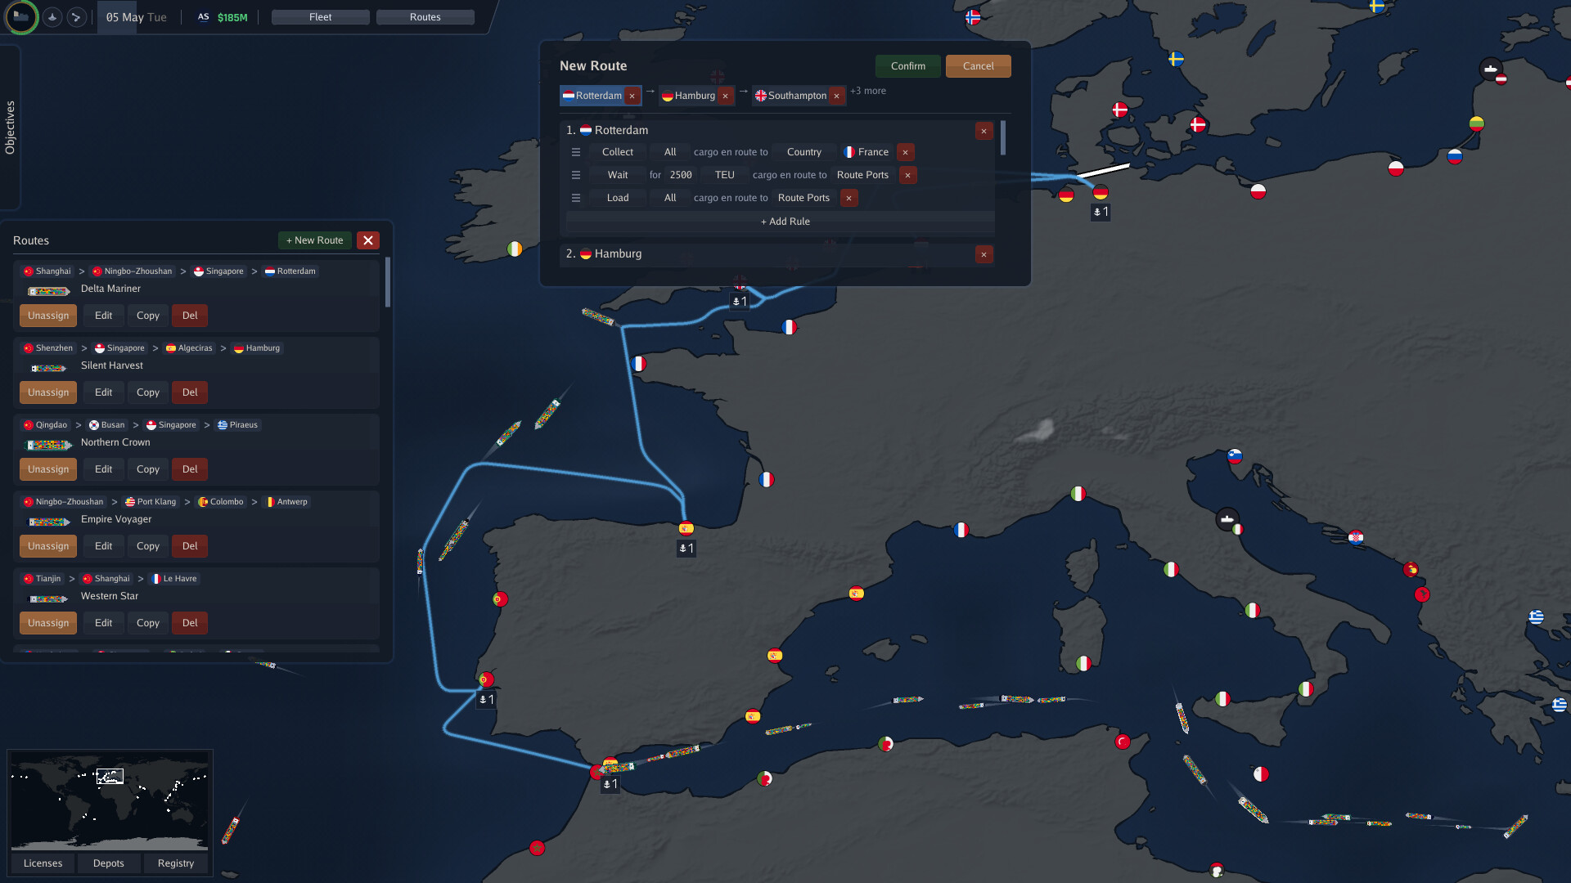
Task: Click the New Route dialog scrollbar
Action: (x=1003, y=139)
